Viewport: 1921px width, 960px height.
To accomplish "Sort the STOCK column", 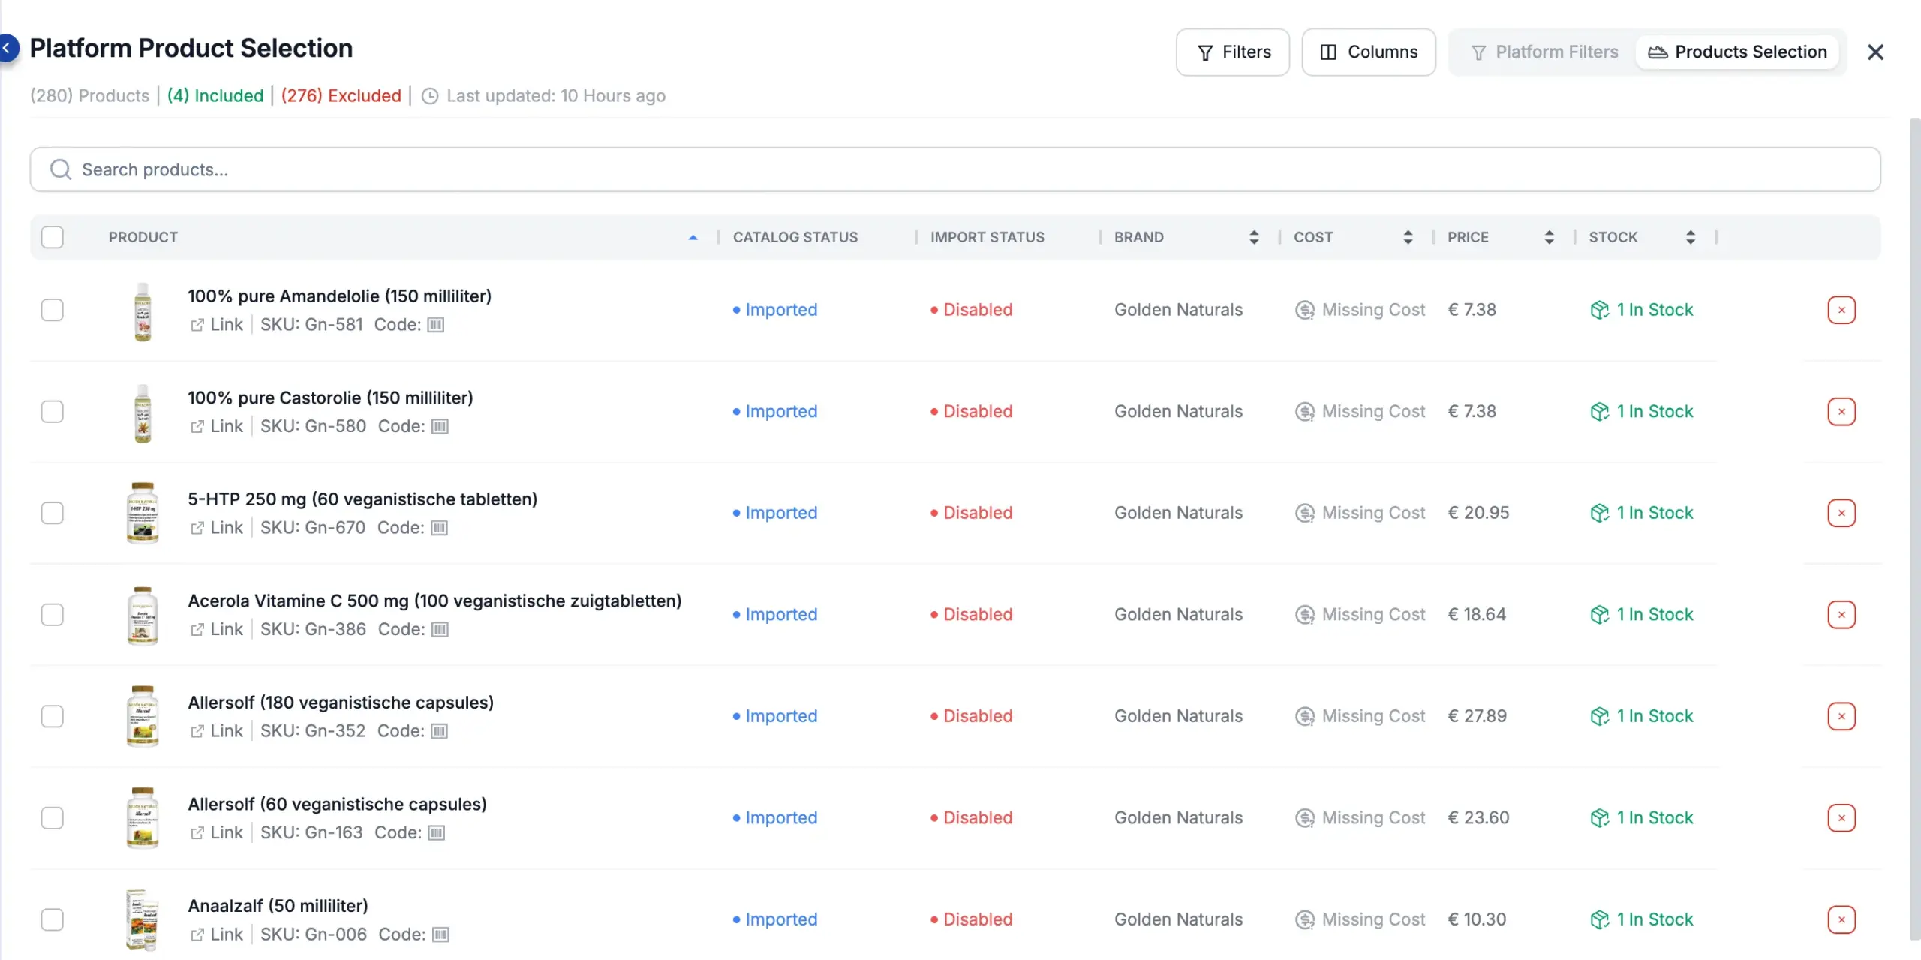I will pyautogui.click(x=1690, y=237).
